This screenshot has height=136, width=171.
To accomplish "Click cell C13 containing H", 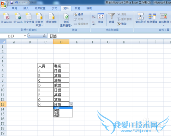I will pyautogui.click(x=45, y=104).
